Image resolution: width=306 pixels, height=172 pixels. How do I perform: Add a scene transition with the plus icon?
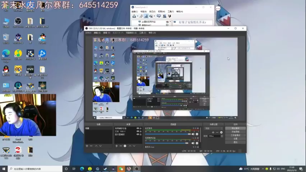pyautogui.click(x=213, y=132)
